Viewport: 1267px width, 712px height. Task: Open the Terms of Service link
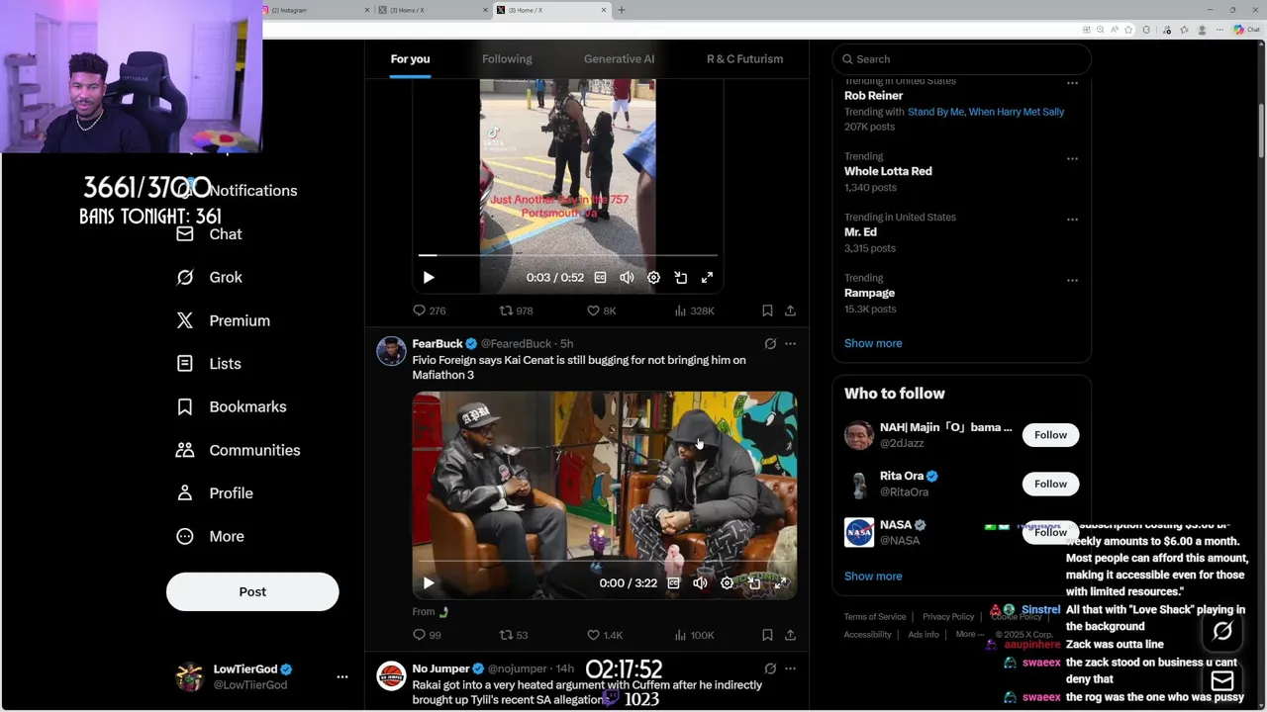tap(875, 617)
